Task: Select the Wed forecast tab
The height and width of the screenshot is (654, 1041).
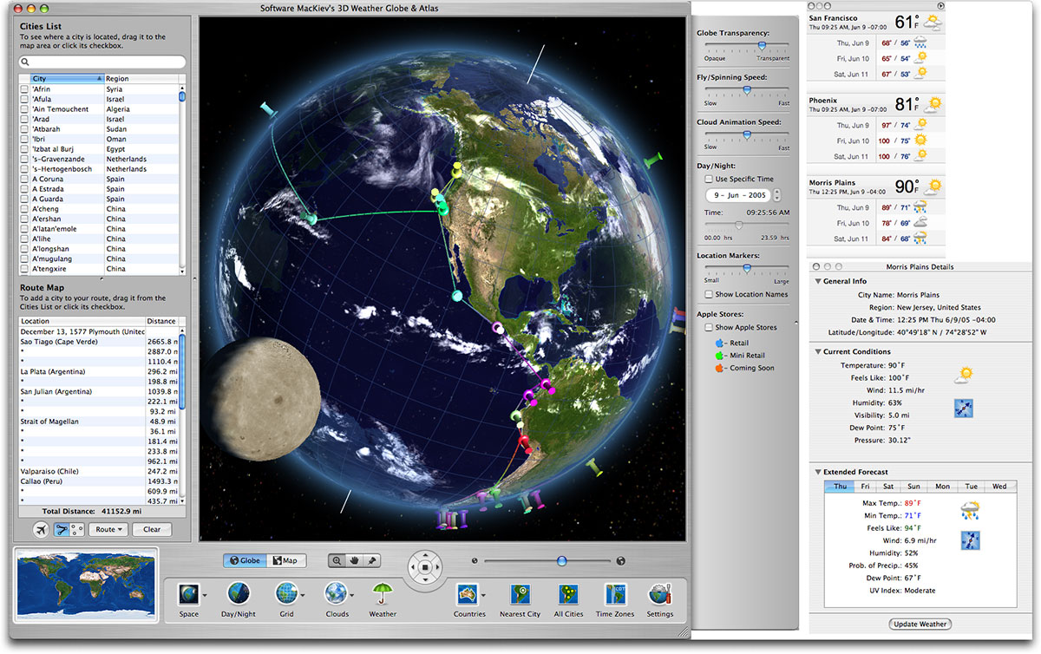Action: tap(999, 487)
